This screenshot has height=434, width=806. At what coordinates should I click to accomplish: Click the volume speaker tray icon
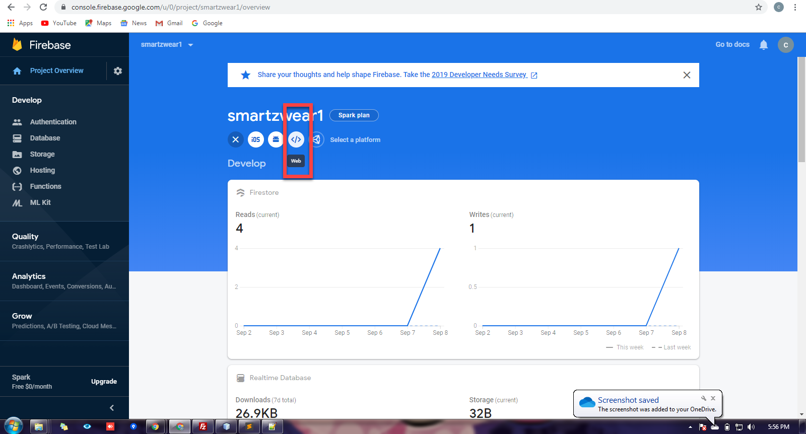[751, 427]
